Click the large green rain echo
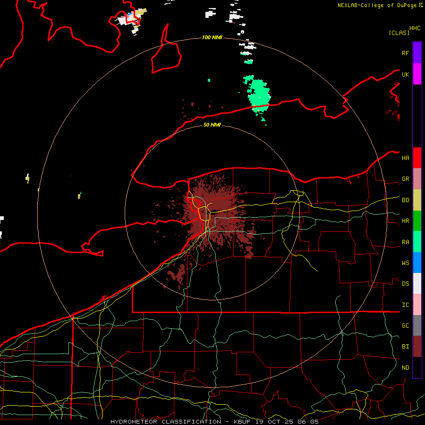The image size is (425, 425). 258,95
